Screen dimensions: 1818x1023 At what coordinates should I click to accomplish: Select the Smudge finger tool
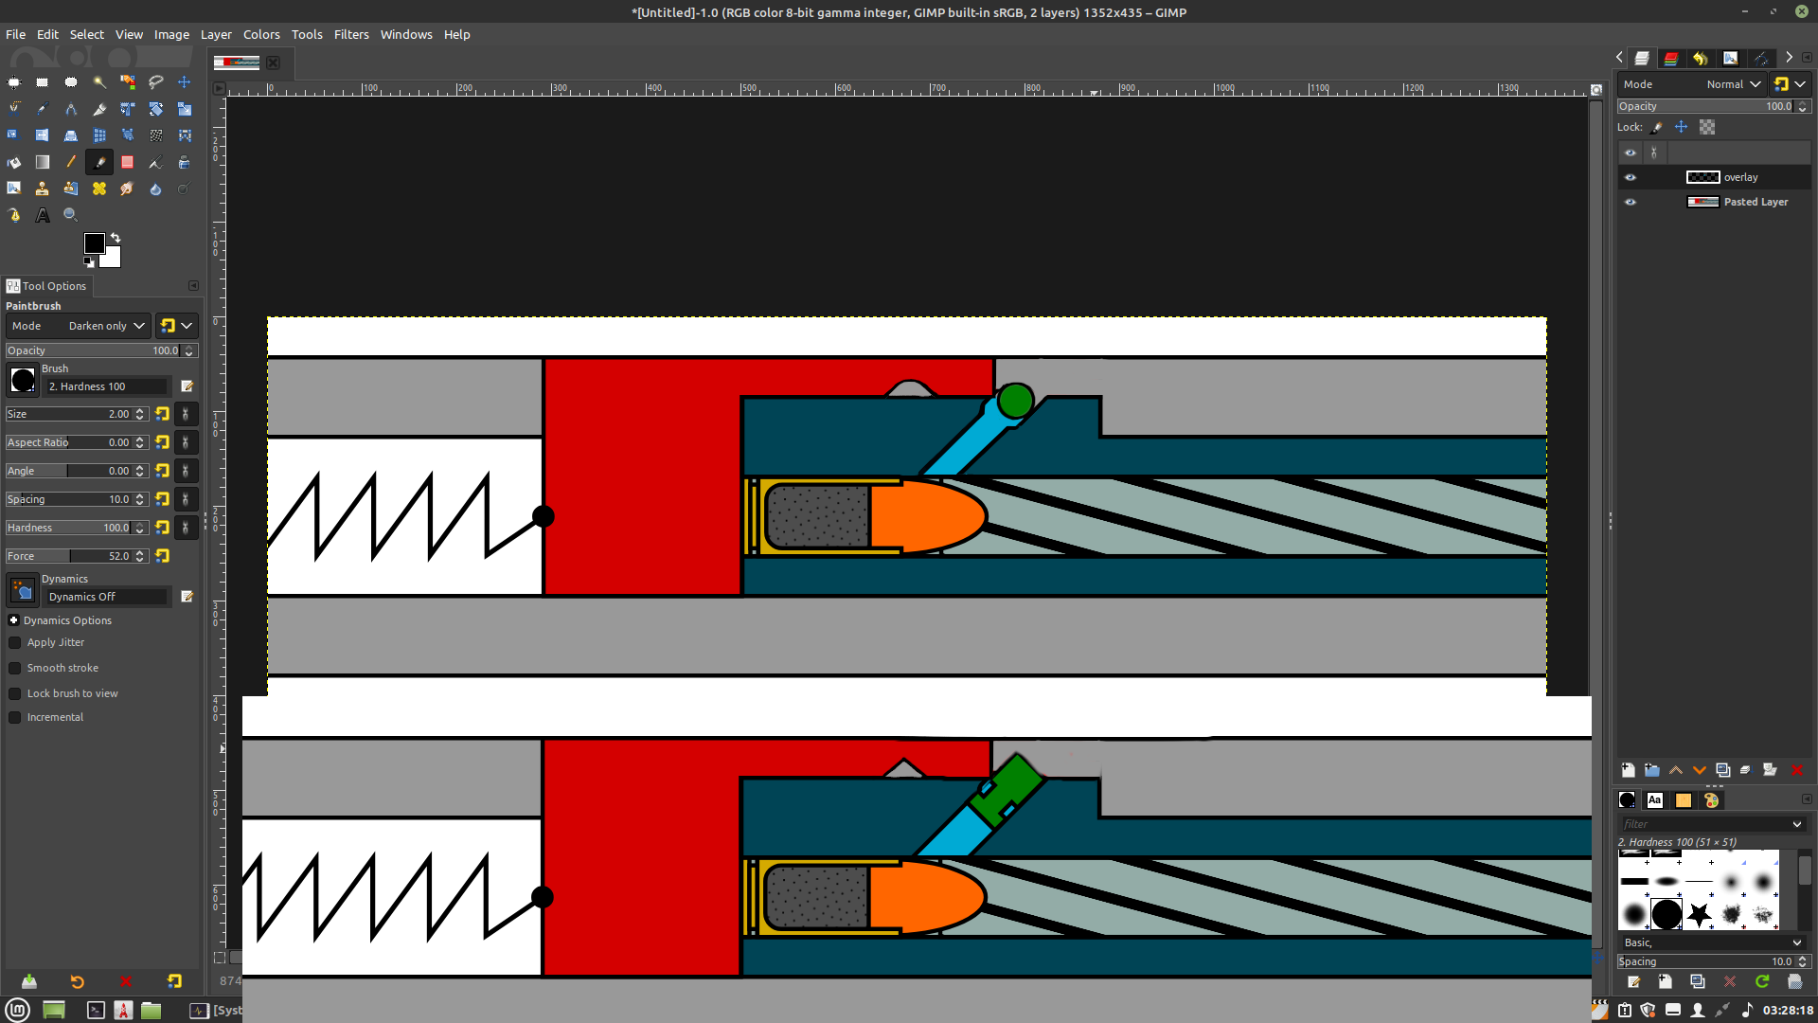(127, 188)
